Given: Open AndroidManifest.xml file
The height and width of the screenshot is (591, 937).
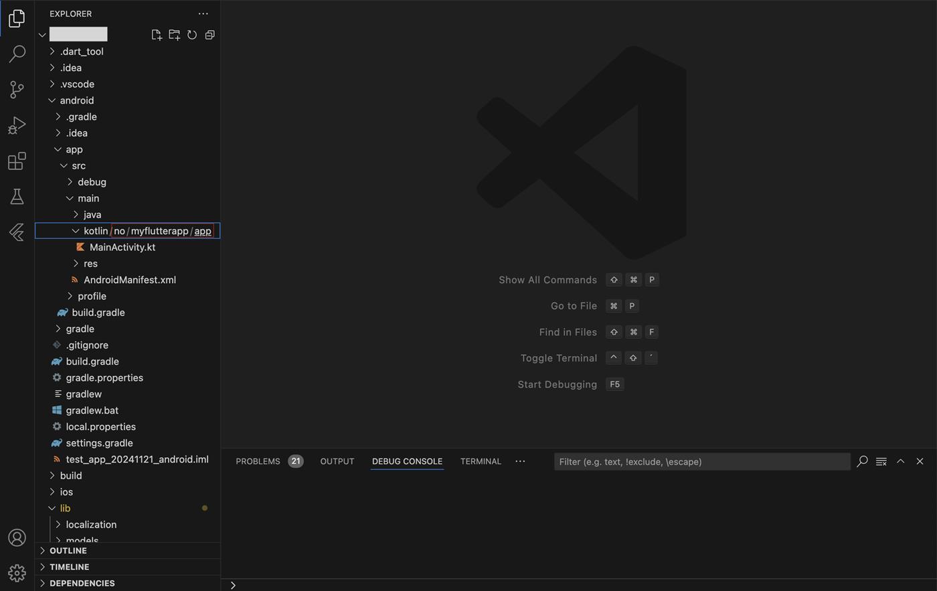Looking at the screenshot, I should click(x=130, y=280).
